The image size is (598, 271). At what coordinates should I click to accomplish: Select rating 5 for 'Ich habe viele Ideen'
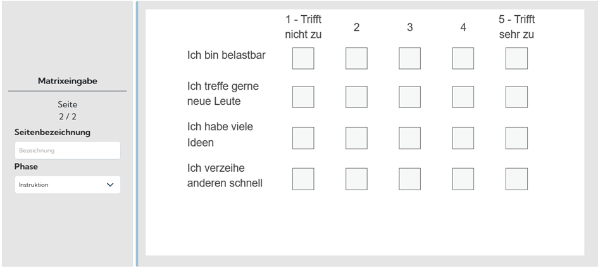(x=516, y=138)
